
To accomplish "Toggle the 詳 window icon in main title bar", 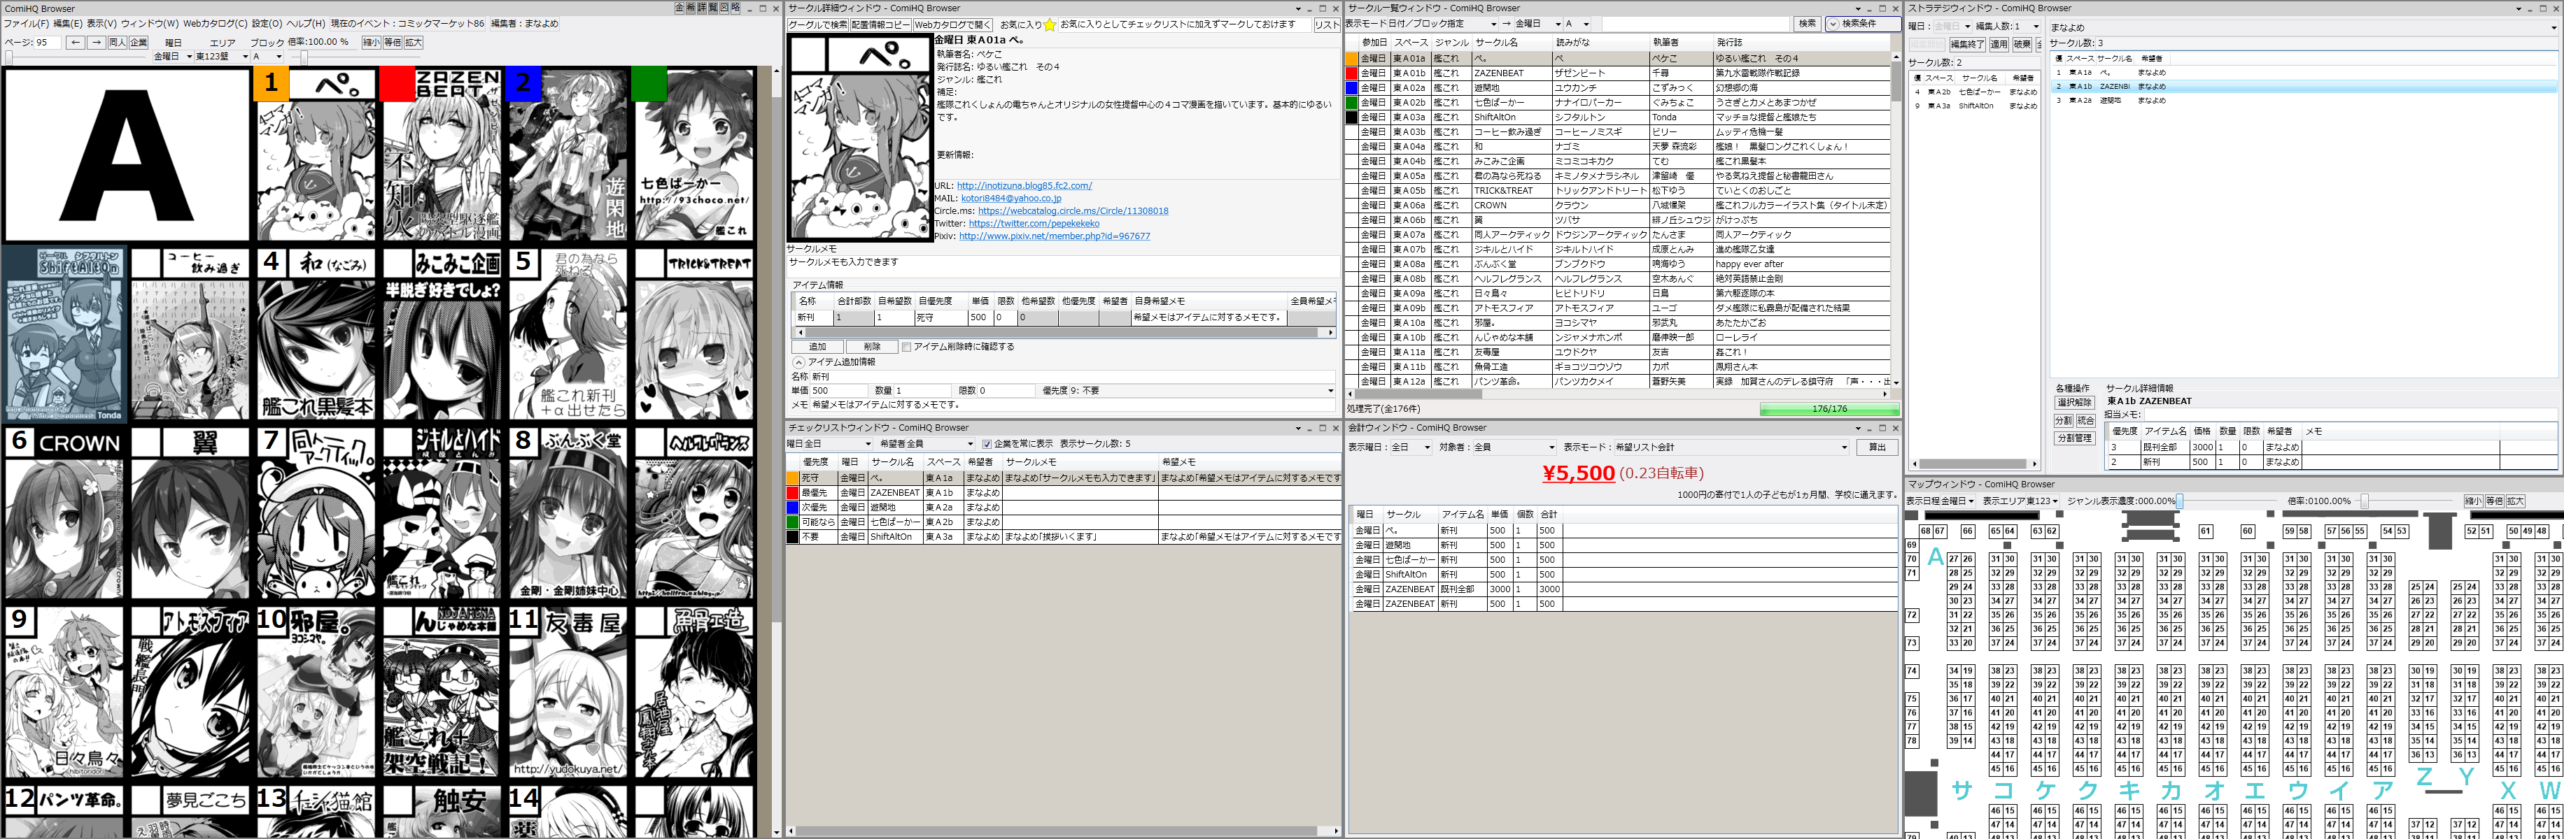I will (x=702, y=7).
